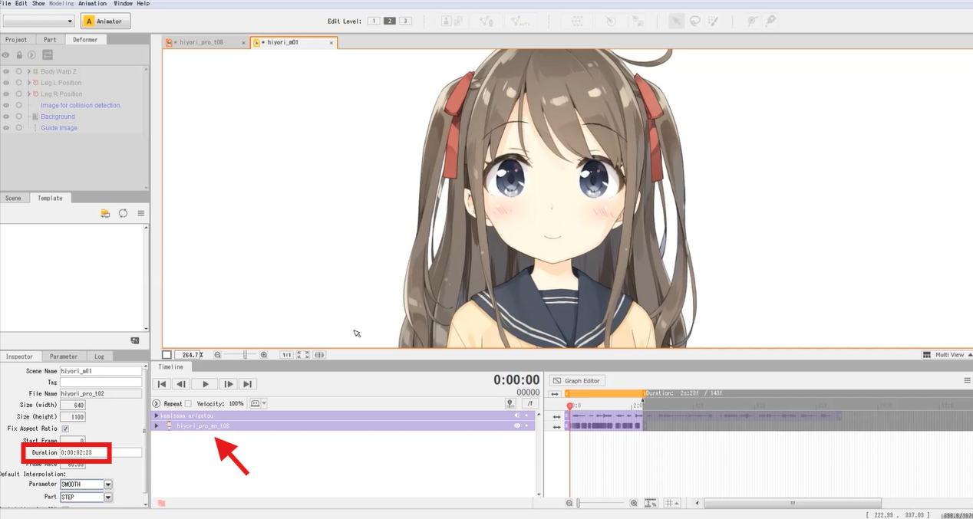Toggle eye visibility for Guide Image row

point(6,128)
